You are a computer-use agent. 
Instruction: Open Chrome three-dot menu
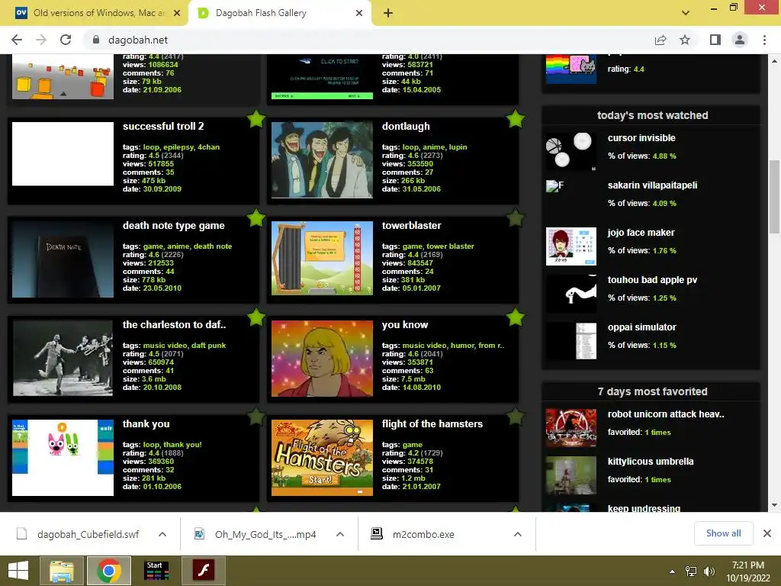764,40
